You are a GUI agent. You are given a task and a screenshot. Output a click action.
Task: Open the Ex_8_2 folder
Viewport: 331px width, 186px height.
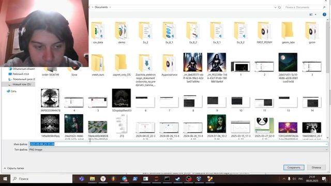193,33
